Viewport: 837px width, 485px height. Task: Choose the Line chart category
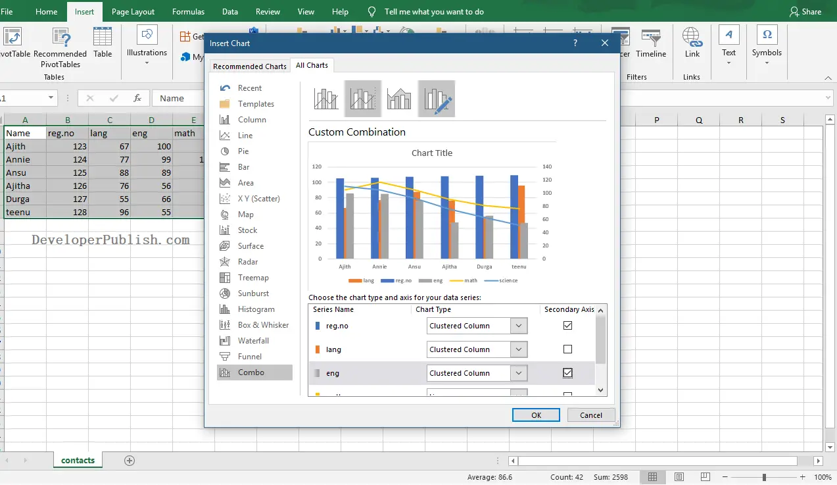click(x=254, y=136)
